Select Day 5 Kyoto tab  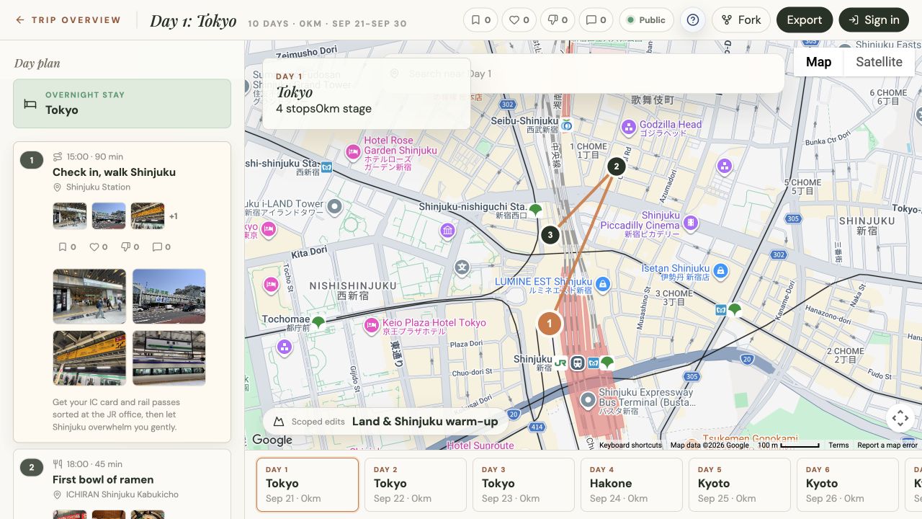740,484
